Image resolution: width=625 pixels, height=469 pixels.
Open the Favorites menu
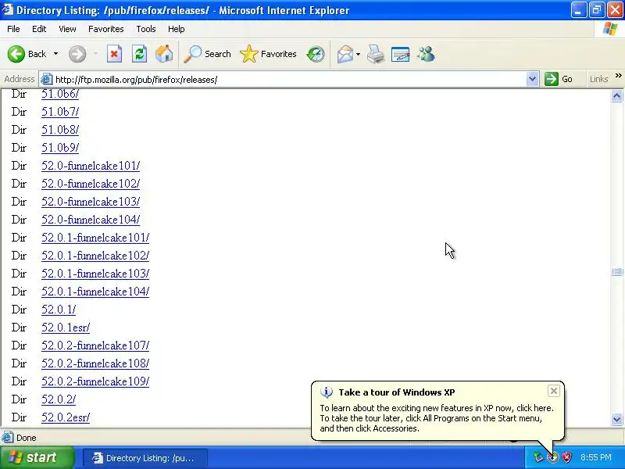(106, 29)
